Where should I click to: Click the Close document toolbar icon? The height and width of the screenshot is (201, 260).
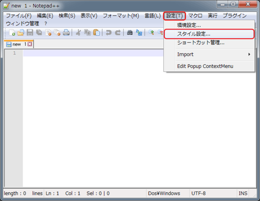[48, 33]
